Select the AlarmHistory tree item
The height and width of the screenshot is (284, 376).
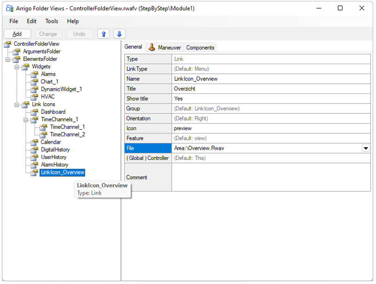[x=54, y=165]
